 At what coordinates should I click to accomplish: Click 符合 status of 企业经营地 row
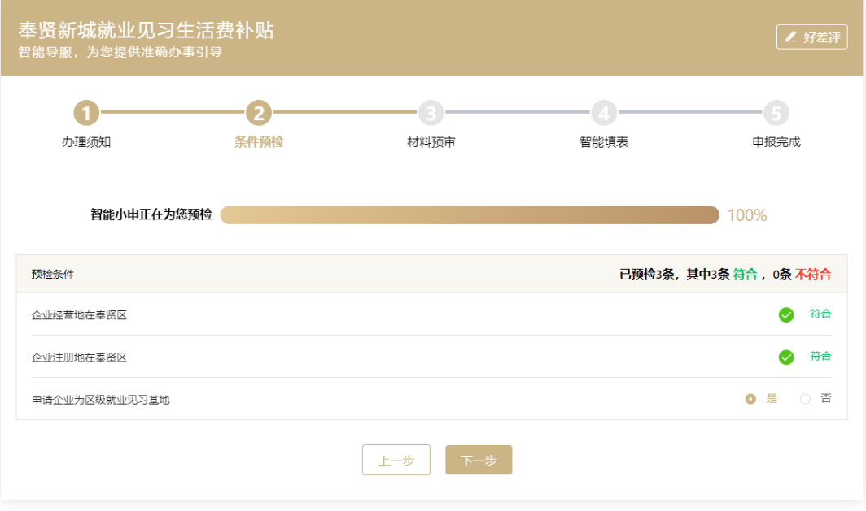coord(820,314)
